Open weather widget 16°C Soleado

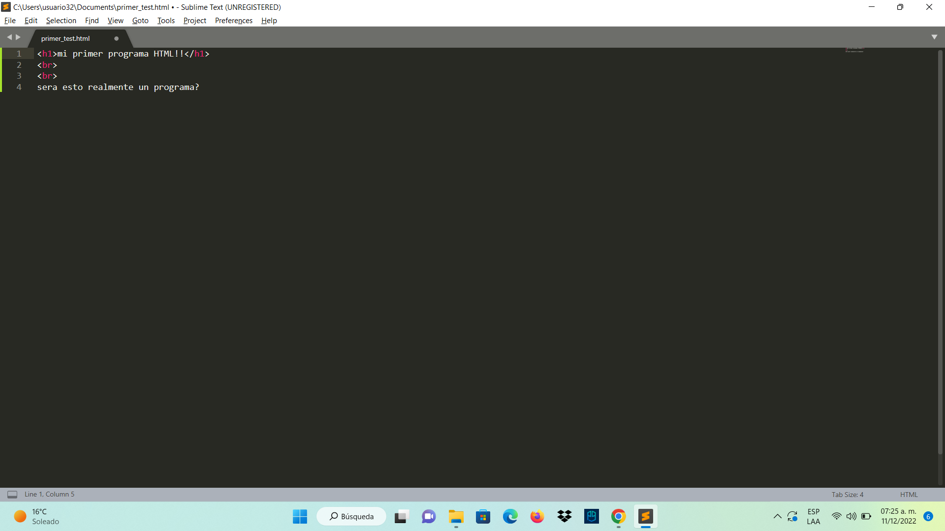36,516
